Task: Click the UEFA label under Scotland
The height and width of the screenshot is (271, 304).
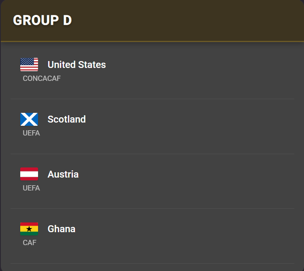Action: pos(31,133)
